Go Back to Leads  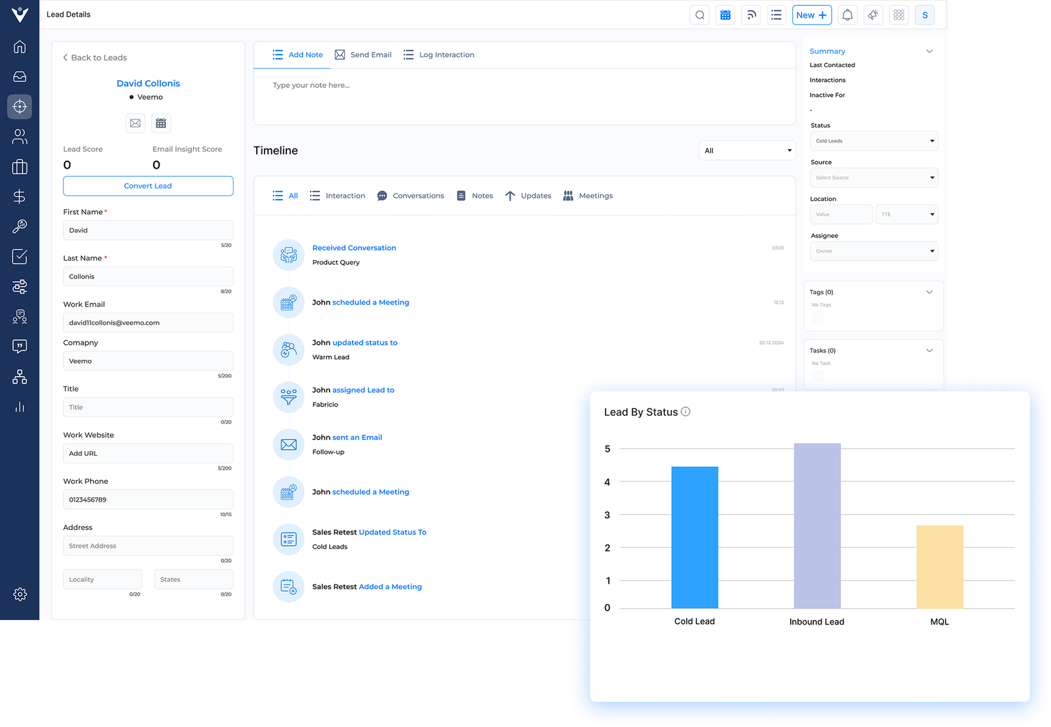(x=95, y=58)
